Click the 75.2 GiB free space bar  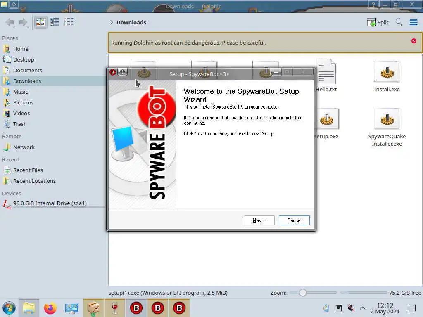point(364,293)
